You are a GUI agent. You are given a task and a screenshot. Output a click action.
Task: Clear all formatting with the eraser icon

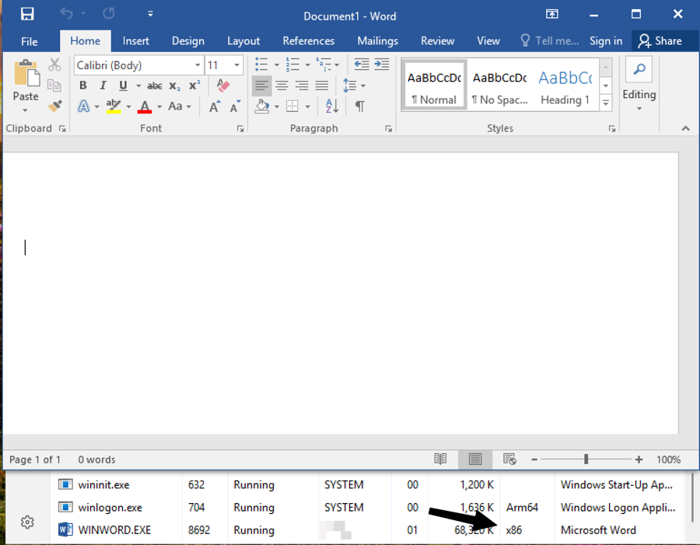[x=222, y=85]
